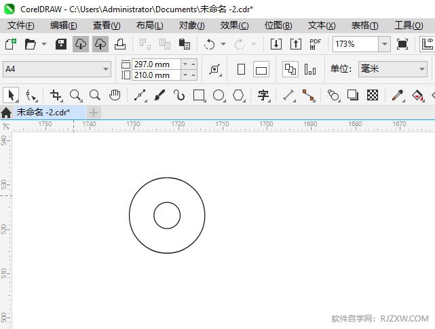Select the Ellipse tool
This screenshot has height=329, width=435.
coord(219,96)
